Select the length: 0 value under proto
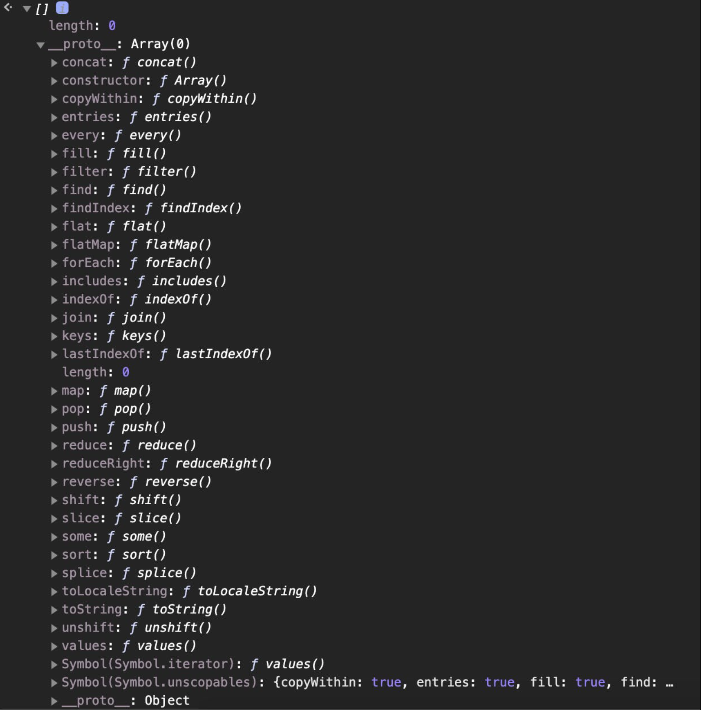The image size is (701, 710). pos(125,372)
